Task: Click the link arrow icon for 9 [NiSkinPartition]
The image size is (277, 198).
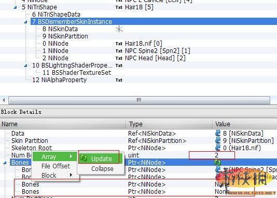Action: 218,140
